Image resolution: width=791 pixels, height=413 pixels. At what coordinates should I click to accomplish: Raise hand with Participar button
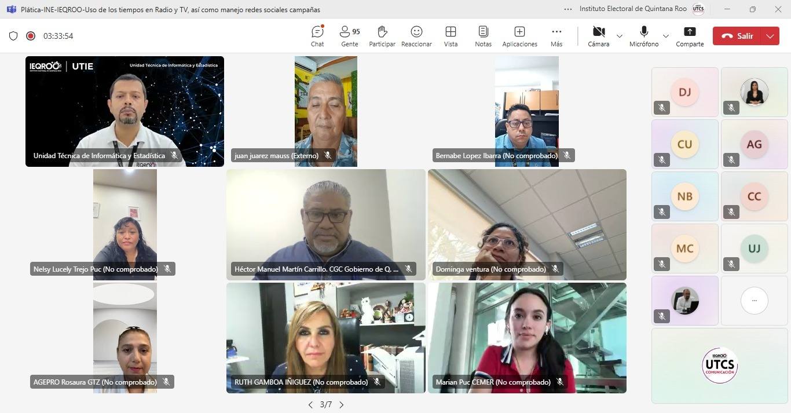click(x=382, y=36)
